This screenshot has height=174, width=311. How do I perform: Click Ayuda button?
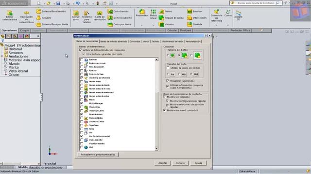tap(198, 163)
